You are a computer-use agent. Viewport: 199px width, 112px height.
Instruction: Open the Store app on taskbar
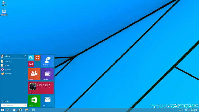tap(33, 110)
